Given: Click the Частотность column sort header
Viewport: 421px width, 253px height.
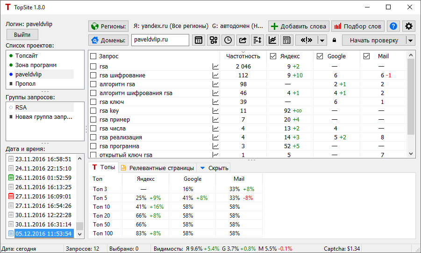Looking at the screenshot, I should pyautogui.click(x=243, y=56).
